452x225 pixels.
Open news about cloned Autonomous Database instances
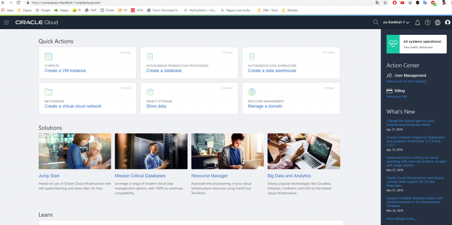coord(414,202)
